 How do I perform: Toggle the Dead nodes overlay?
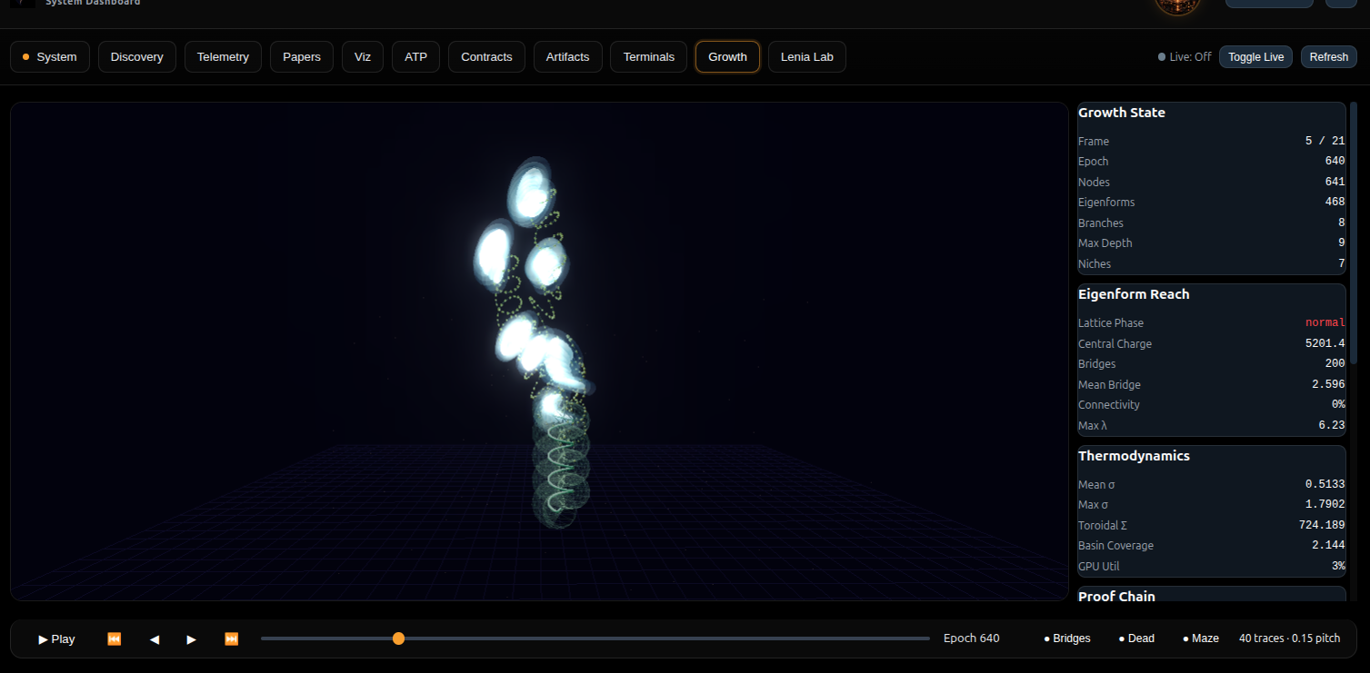coord(1136,638)
